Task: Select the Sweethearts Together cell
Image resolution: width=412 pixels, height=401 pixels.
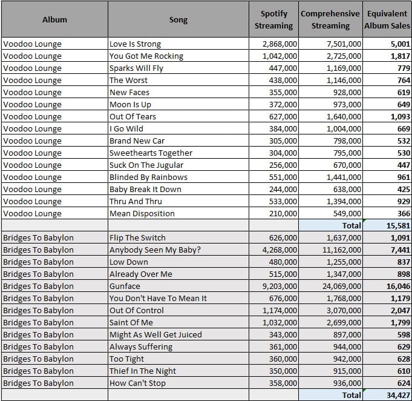Action: pos(178,153)
